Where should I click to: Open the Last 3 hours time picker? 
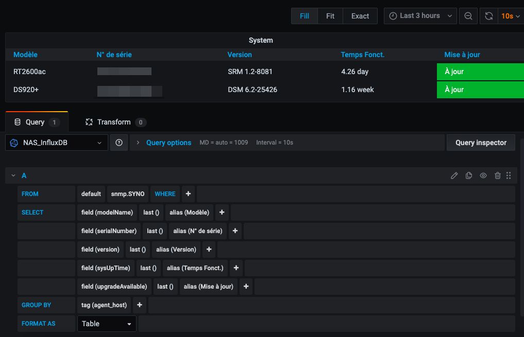click(x=420, y=16)
